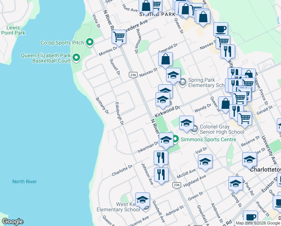The height and width of the screenshot is (226, 281).
Task: Select McGill Ave street label
Action: [186, 174]
